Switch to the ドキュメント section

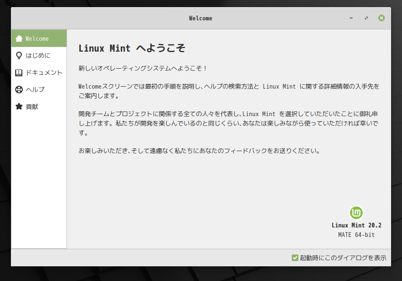tap(39, 73)
